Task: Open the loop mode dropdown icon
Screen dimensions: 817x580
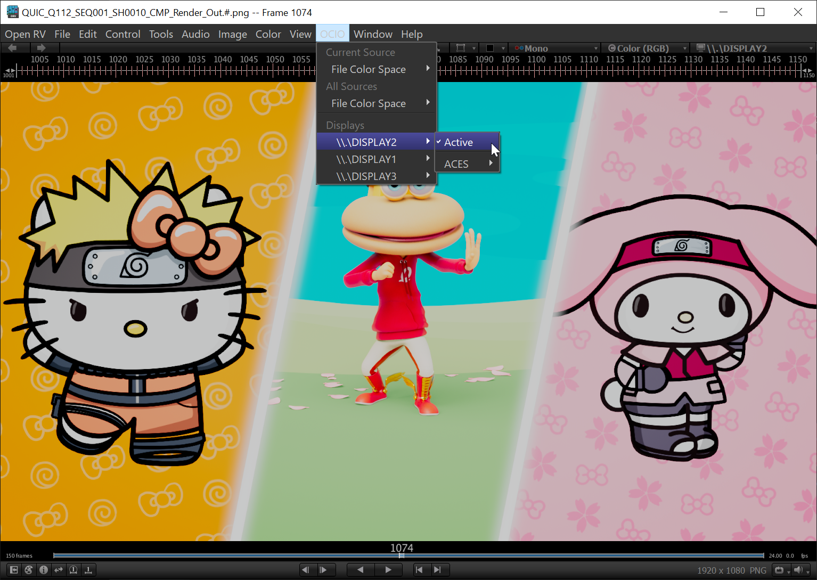Action: click(x=781, y=570)
